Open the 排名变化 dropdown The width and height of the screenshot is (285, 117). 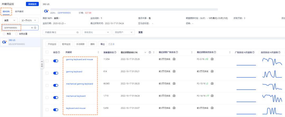click(x=97, y=32)
